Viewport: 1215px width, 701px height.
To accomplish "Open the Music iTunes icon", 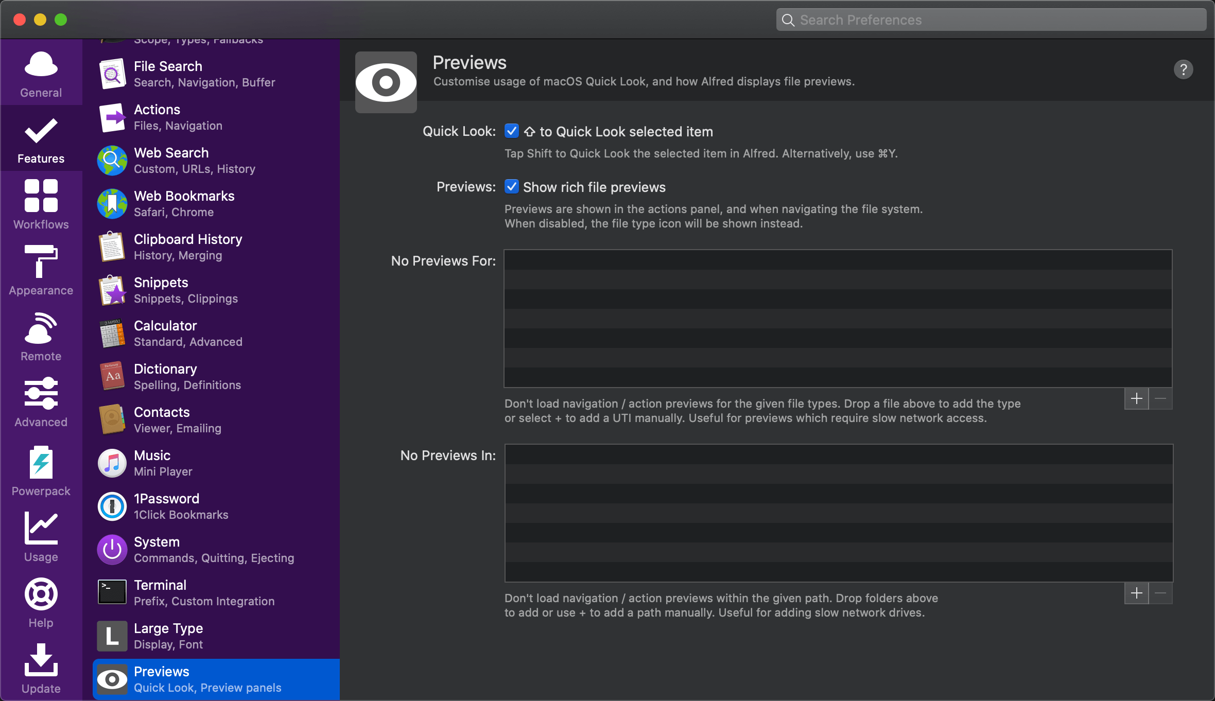I will pyautogui.click(x=112, y=463).
